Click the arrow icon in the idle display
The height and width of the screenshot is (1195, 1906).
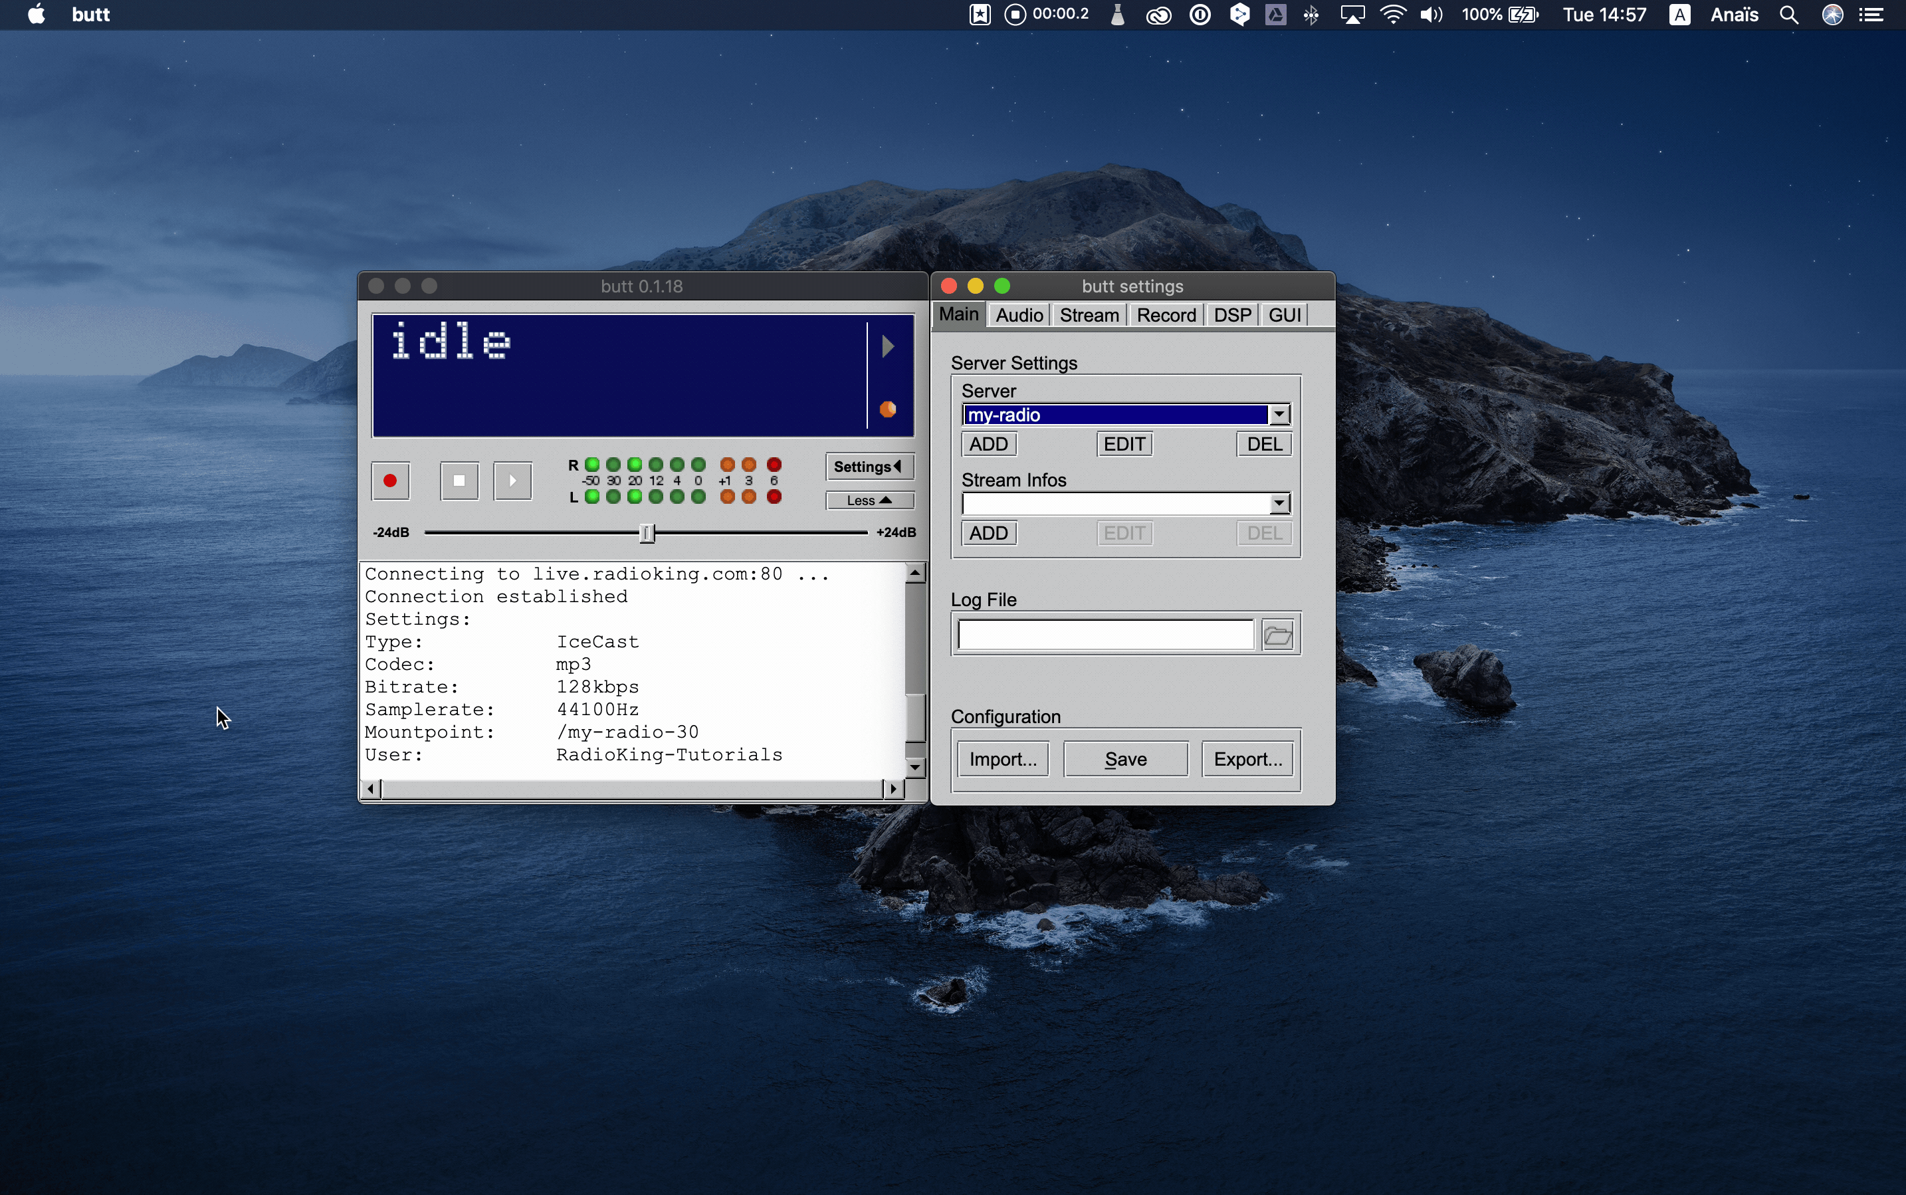(887, 346)
